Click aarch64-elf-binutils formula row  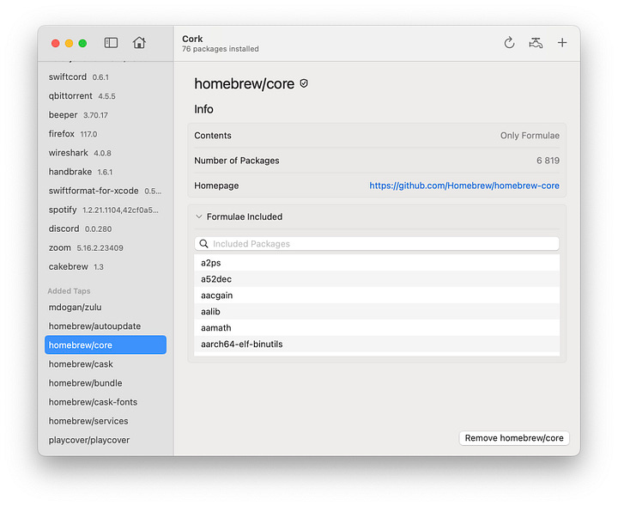377,344
